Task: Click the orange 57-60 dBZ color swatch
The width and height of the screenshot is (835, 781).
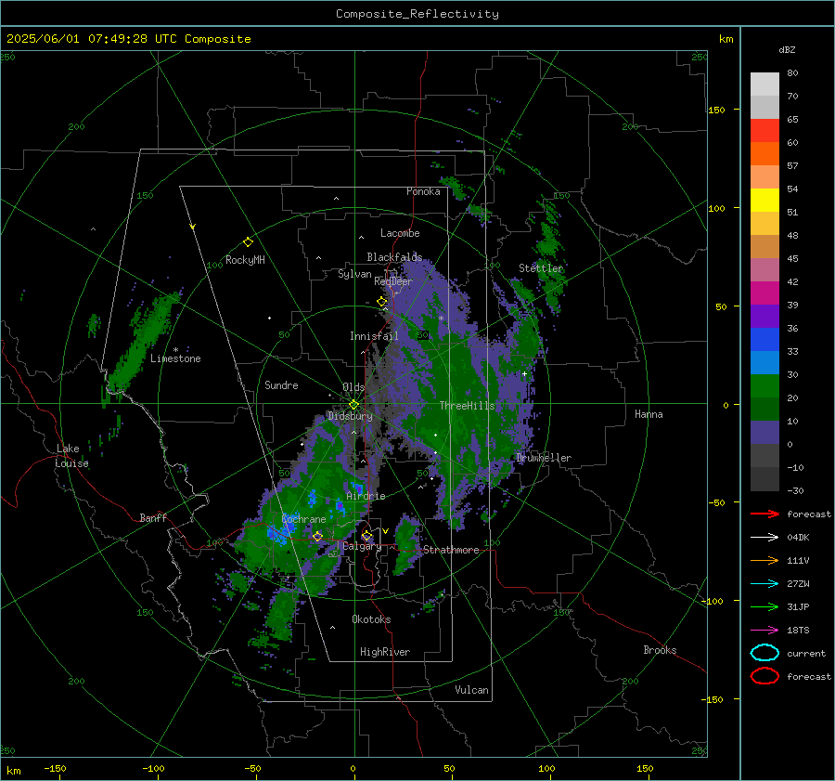Action: coord(764,154)
